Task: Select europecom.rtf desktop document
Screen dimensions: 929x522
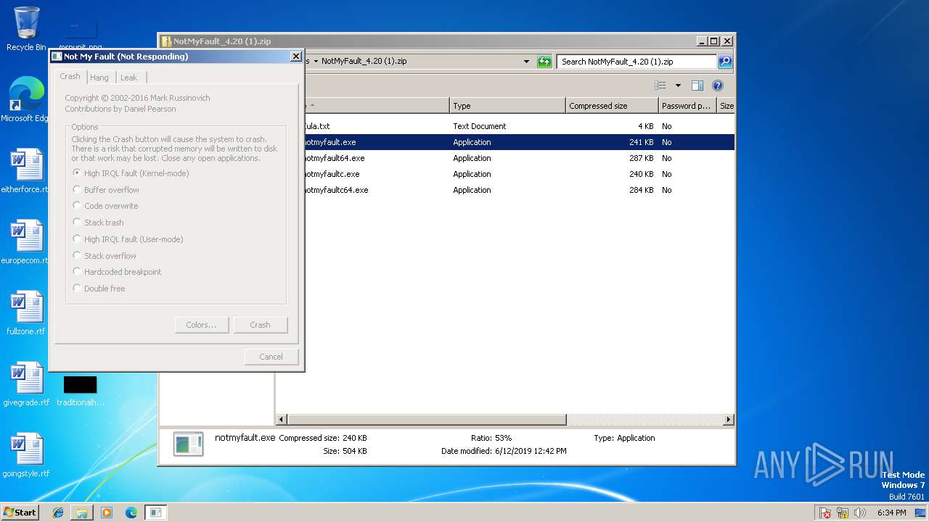Action: click(26, 242)
